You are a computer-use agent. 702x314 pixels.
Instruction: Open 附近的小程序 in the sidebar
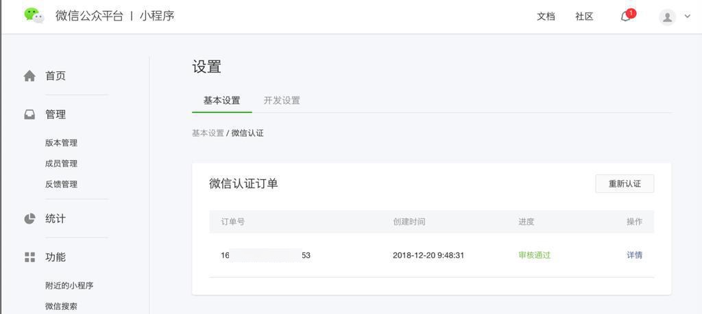(x=69, y=285)
